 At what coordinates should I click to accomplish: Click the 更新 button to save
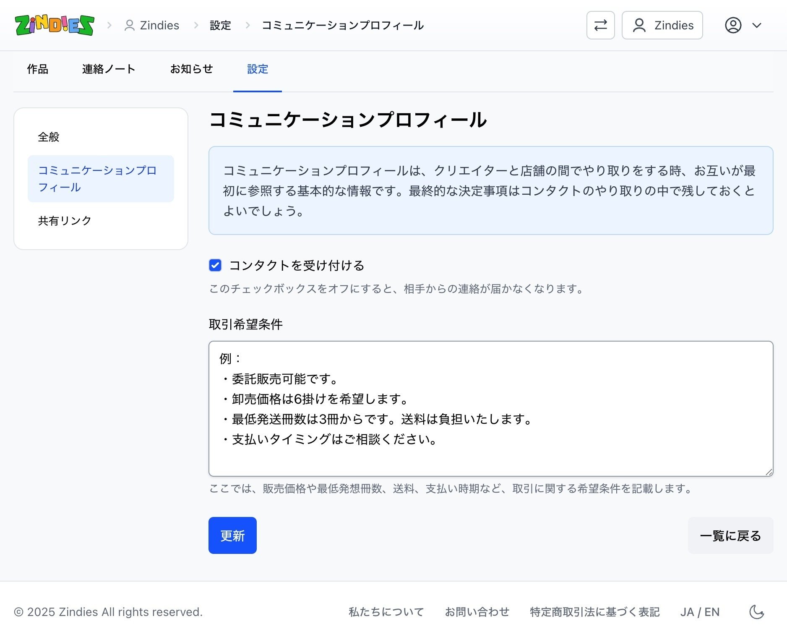click(x=232, y=535)
